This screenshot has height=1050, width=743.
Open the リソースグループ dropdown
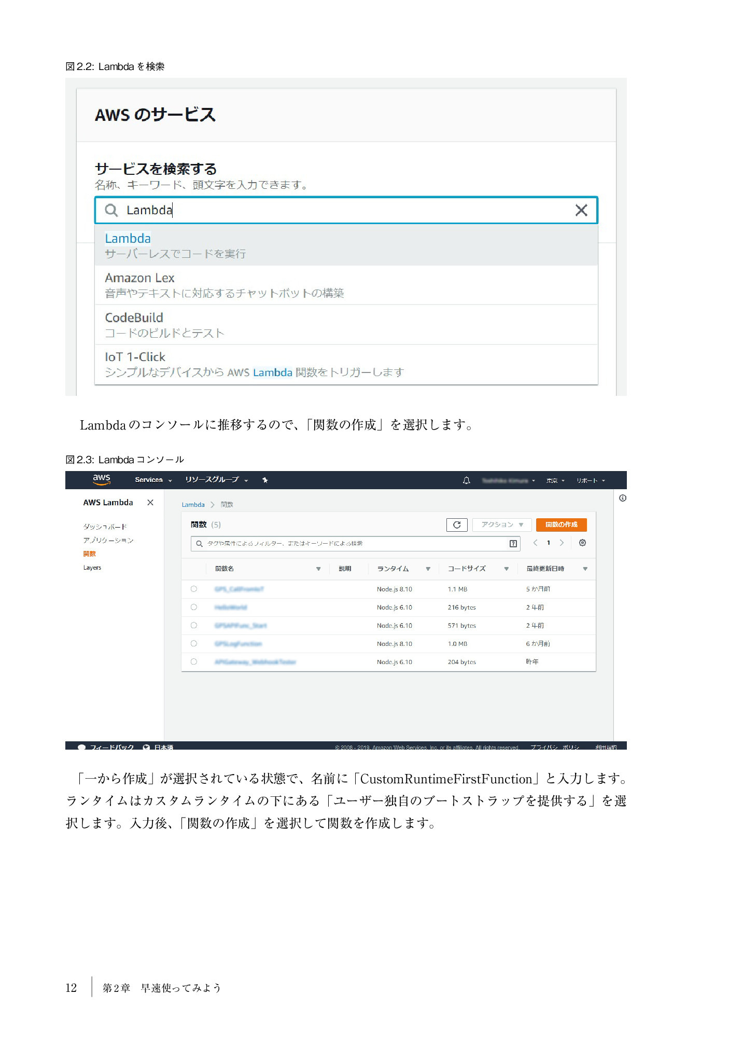(x=216, y=480)
